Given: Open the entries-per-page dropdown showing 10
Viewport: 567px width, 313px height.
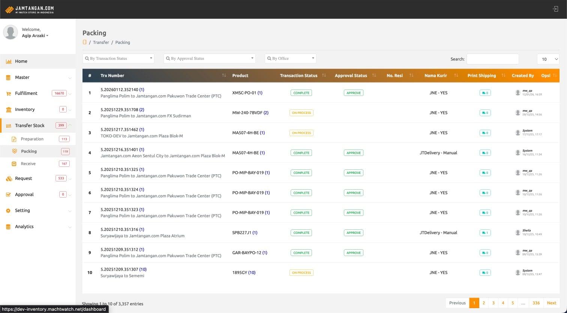Looking at the screenshot, I should 548,59.
